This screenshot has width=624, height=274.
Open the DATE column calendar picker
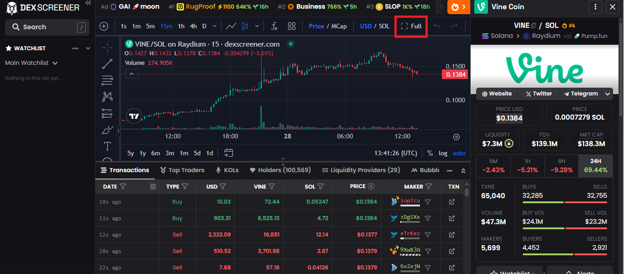point(153,186)
